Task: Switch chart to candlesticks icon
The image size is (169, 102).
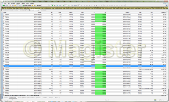Action: point(52,5)
